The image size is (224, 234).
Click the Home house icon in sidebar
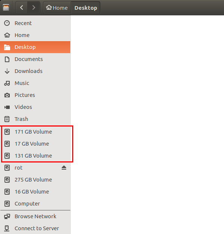7,35
